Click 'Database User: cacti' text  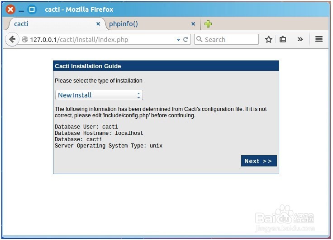click(x=86, y=127)
